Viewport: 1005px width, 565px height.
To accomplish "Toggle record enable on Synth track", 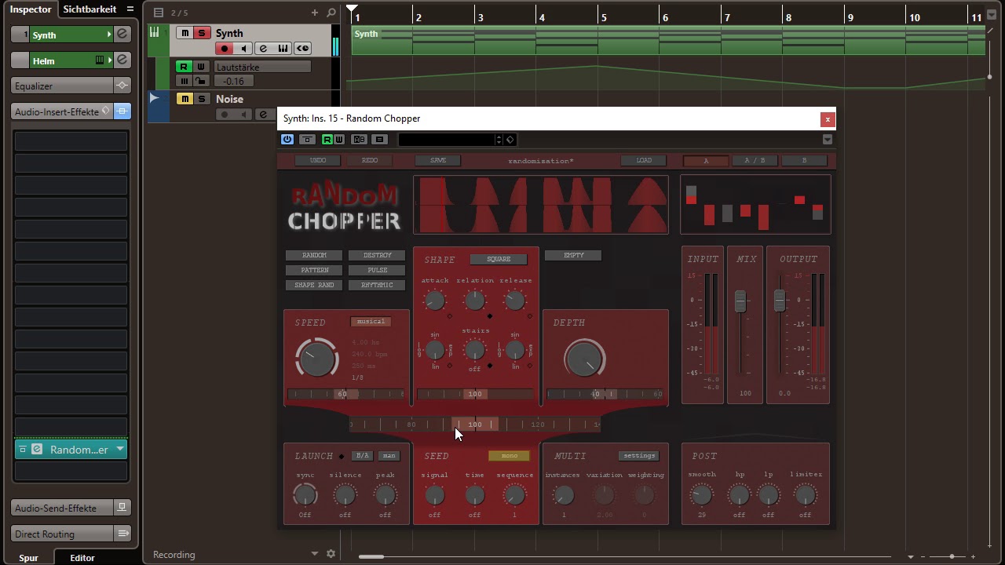I will (225, 49).
